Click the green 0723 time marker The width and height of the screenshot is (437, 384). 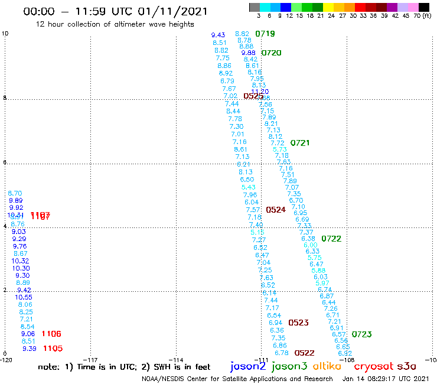click(x=362, y=334)
